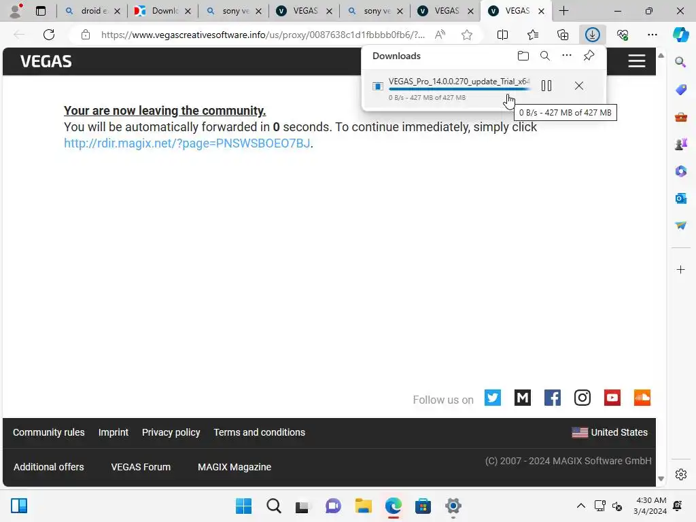Change the United States region selector
Viewport: 696px width, 522px height.
(610, 432)
